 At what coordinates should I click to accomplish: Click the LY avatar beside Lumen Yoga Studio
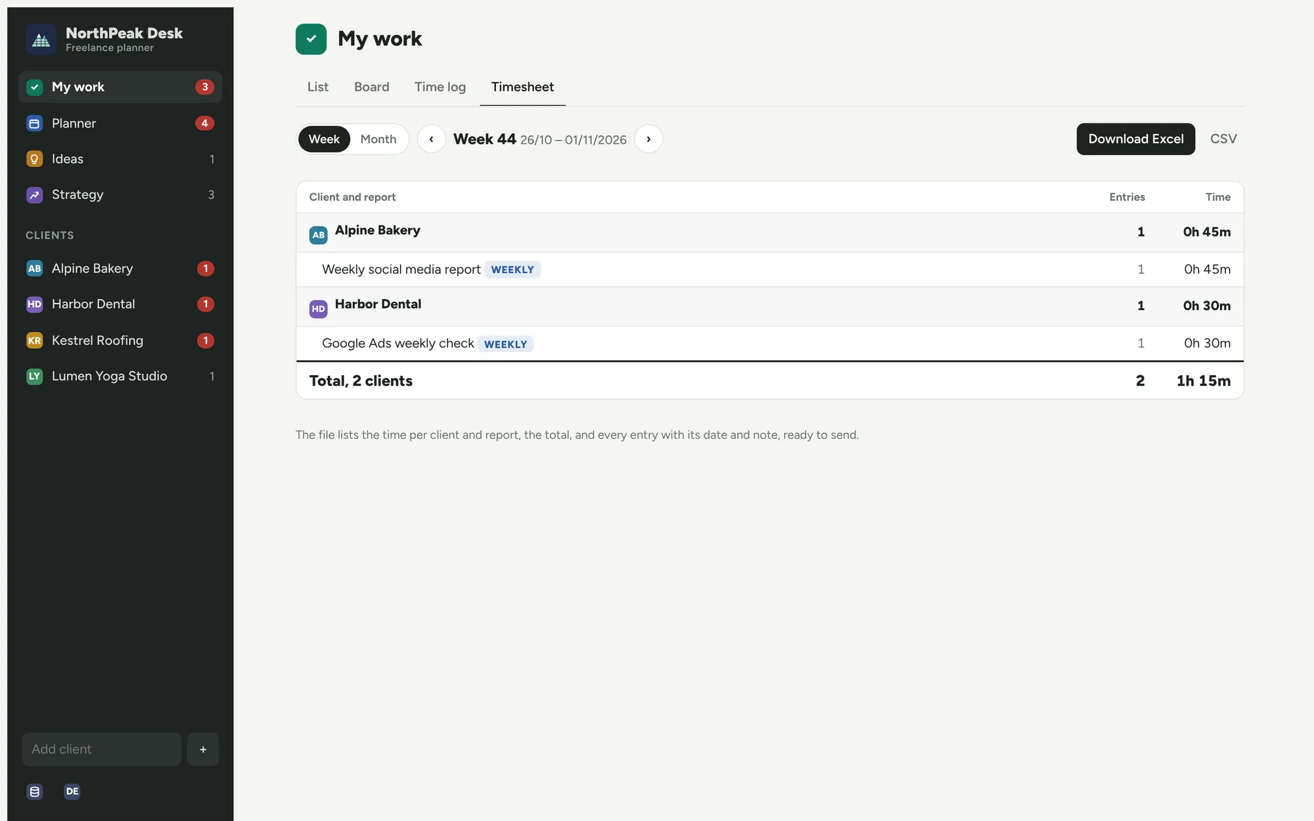(35, 376)
